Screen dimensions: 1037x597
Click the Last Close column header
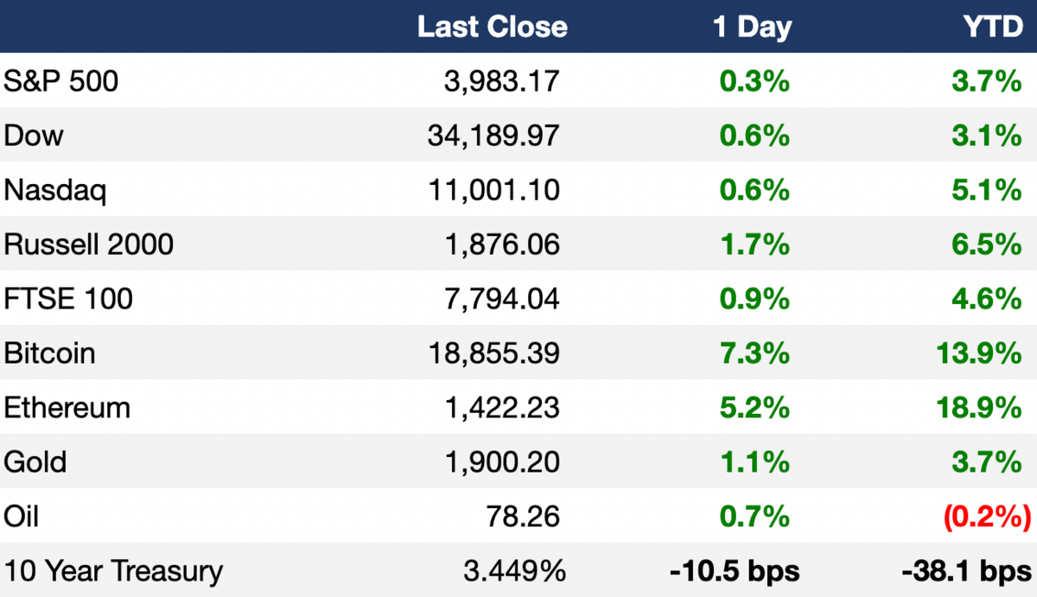pos(493,27)
